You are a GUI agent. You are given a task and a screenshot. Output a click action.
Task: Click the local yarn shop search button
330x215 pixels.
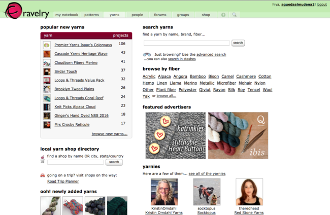pyautogui.click(x=114, y=162)
